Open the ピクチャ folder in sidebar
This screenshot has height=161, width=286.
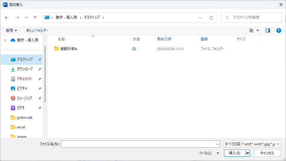click(x=22, y=89)
